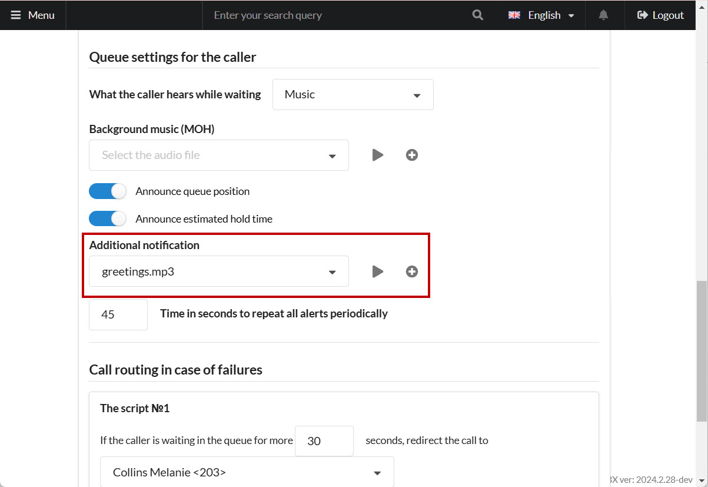Play the background music audio file
This screenshot has height=487, width=708.
[377, 155]
